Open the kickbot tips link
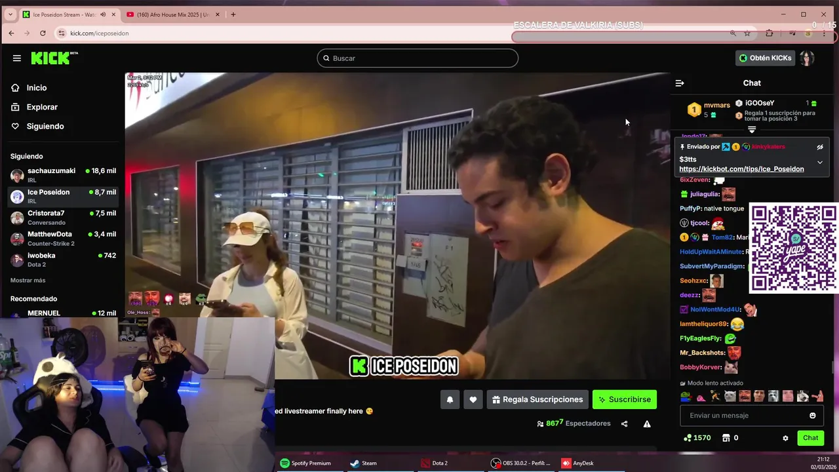Viewport: 839px width, 472px height. (x=741, y=169)
